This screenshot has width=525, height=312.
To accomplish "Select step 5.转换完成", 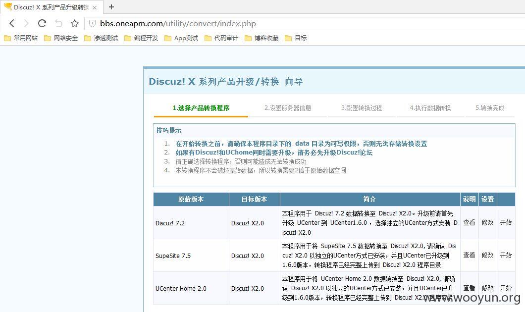I will pos(490,108).
